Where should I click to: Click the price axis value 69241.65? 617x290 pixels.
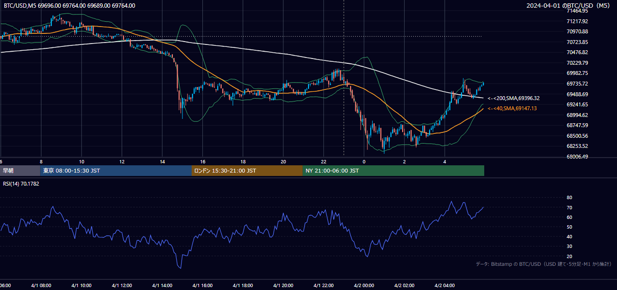tap(577, 104)
